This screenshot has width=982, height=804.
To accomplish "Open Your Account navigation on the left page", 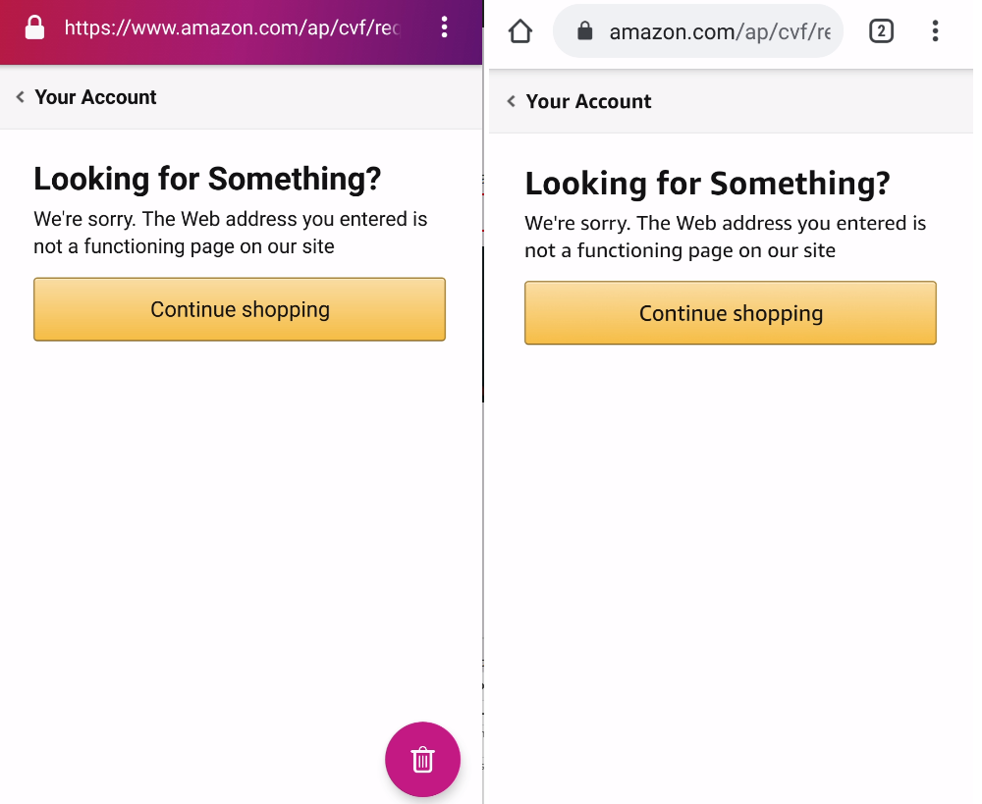I will (94, 97).
